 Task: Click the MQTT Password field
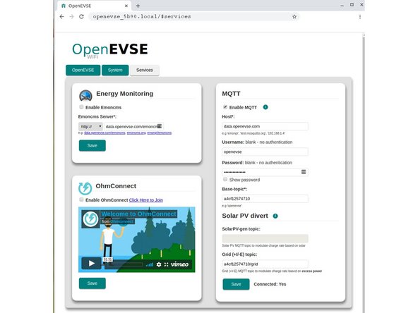pos(265,172)
